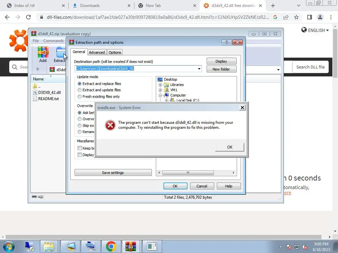Bookmark the page with the star icon
Screen dimensions: 338x253
click(x=296, y=17)
